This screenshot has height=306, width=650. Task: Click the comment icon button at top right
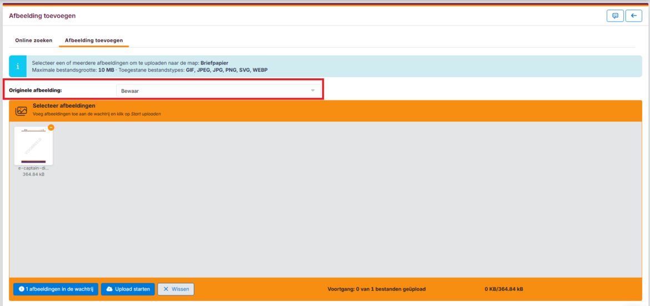615,16
